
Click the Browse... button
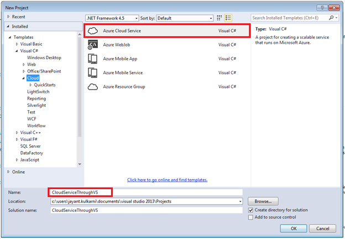[x=263, y=201]
